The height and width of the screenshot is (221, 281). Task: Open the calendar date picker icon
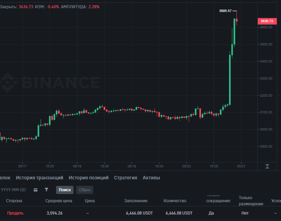tap(36, 190)
